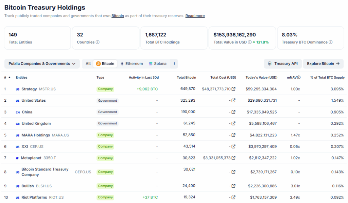The image size is (348, 203).
Task: Sort by Total Cost (USD) header
Action: 223,78
